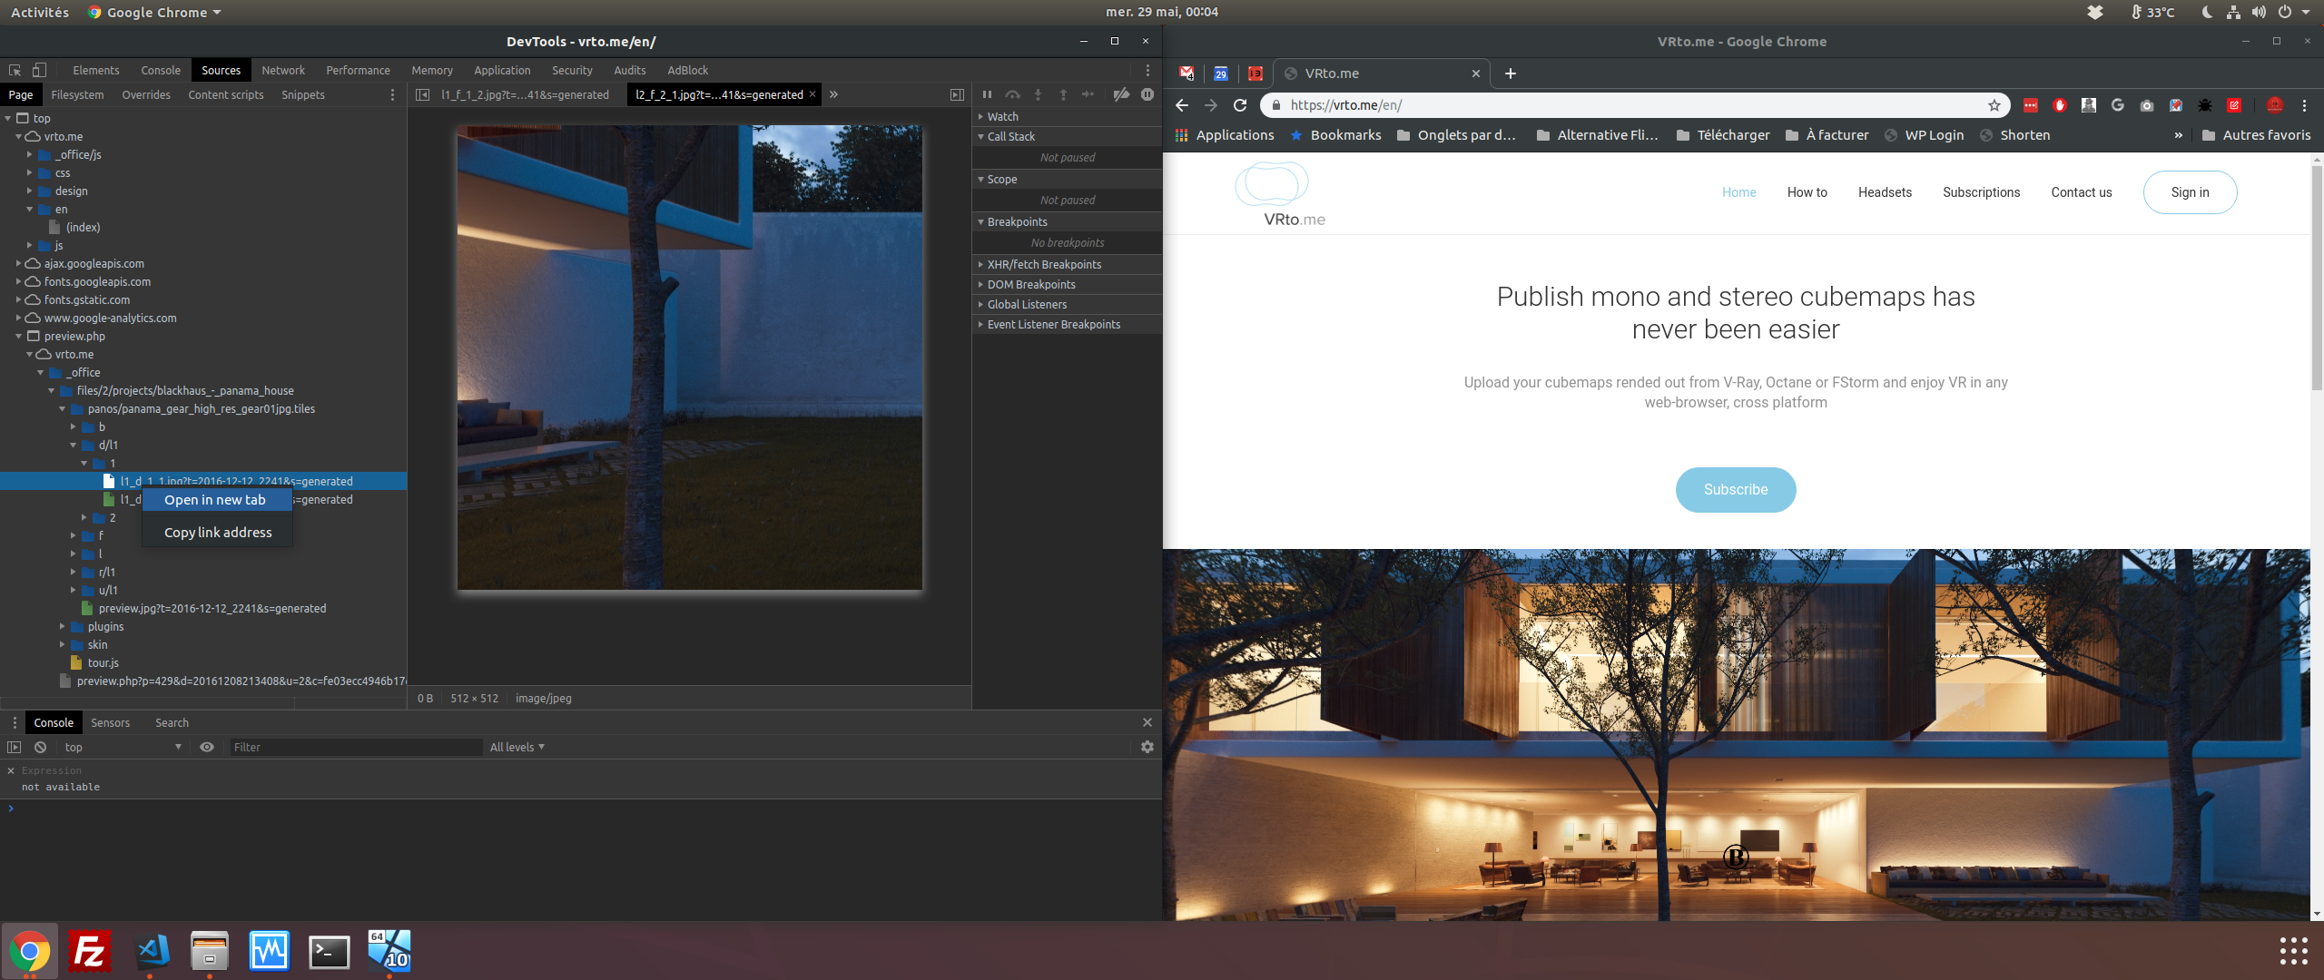Image resolution: width=2324 pixels, height=980 pixels.
Task: Clear console icon
Action: [40, 747]
